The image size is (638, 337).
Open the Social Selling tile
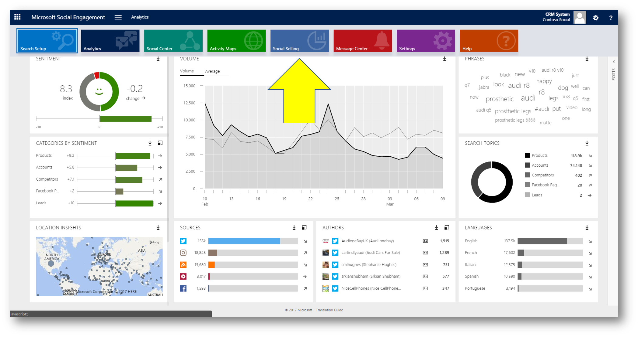(299, 41)
